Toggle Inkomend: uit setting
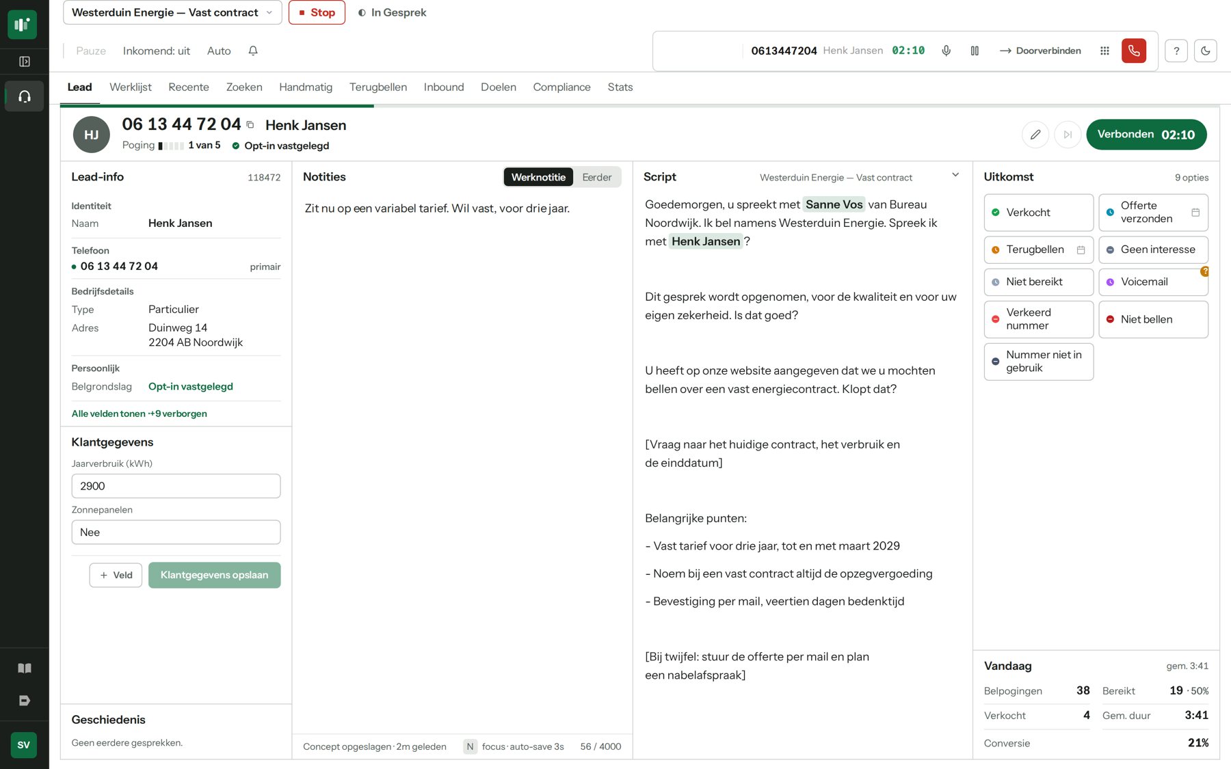Viewport: 1231px width, 769px height. click(x=157, y=51)
